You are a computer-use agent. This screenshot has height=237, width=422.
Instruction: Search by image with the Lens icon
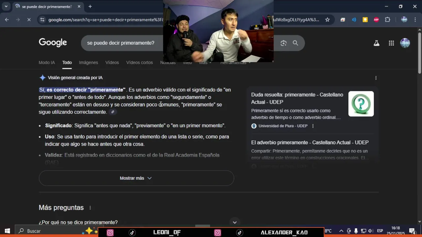(284, 43)
